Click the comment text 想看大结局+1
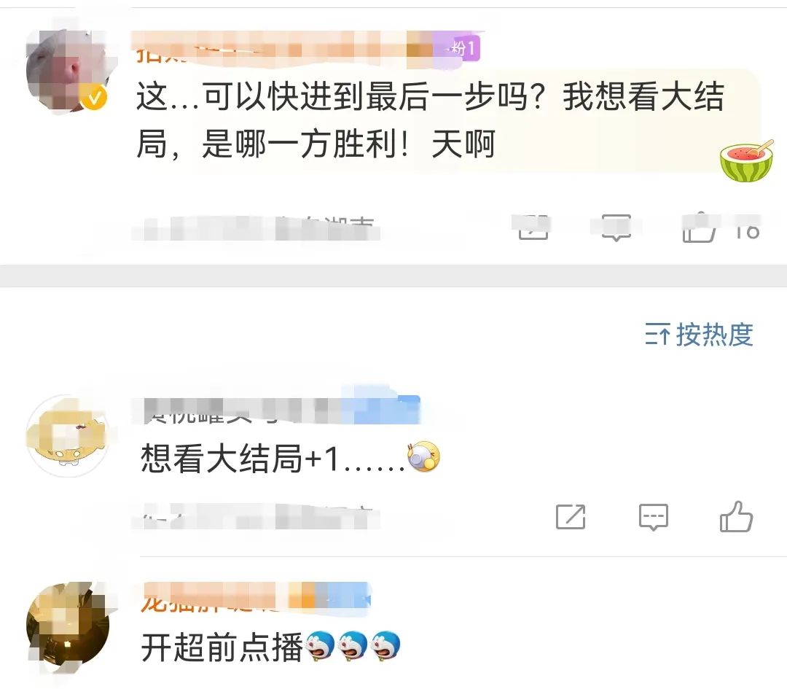Screen dimensions: 787x689 point(240,459)
